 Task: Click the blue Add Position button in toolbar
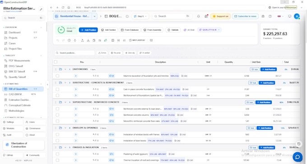[x=88, y=30]
